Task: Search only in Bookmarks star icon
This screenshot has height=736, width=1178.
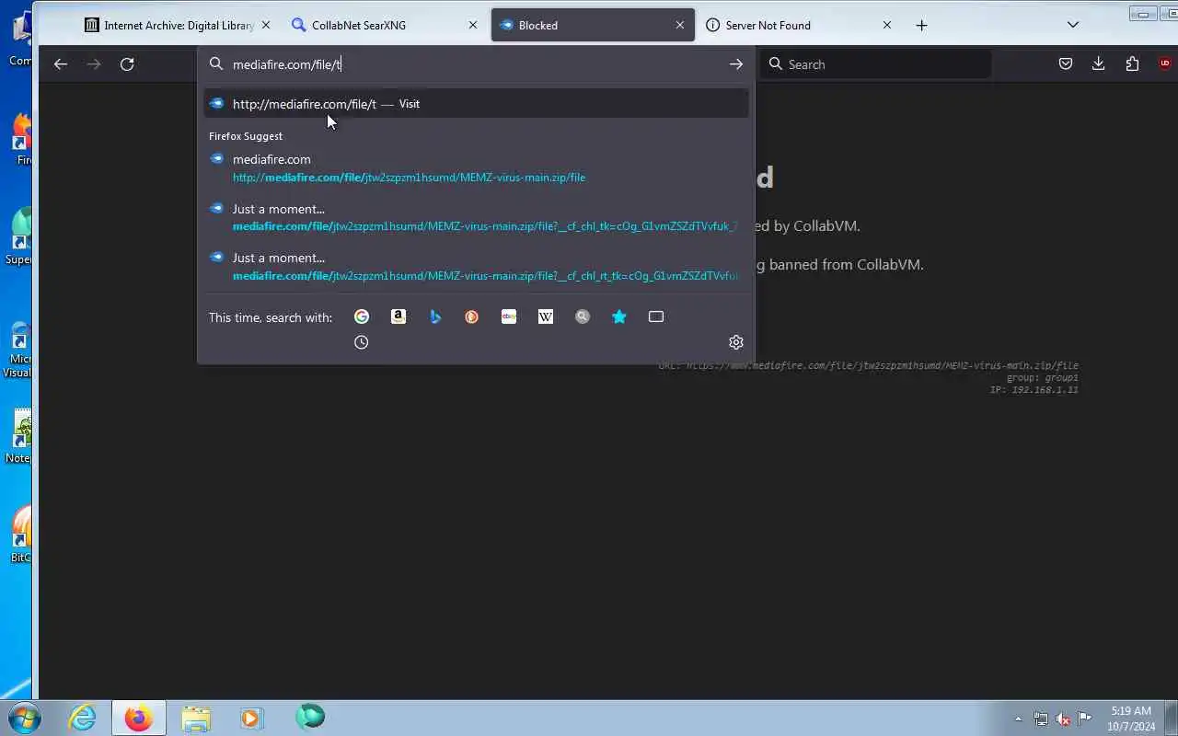Action: (619, 316)
